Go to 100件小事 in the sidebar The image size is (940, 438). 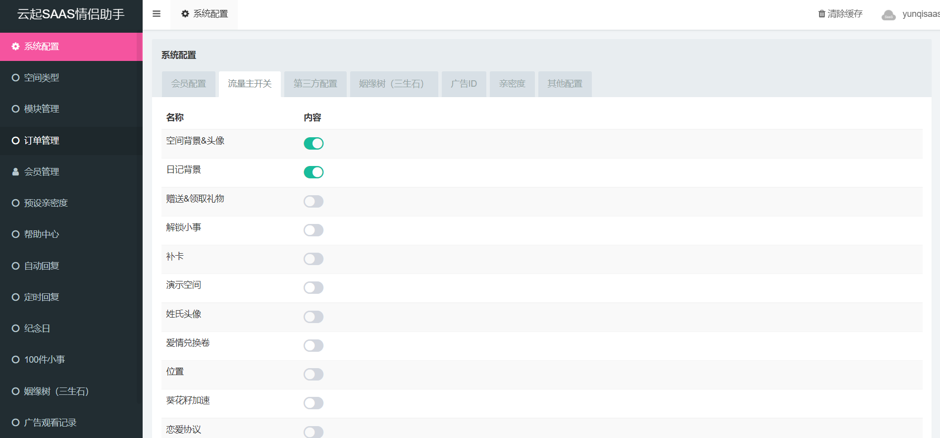click(71, 359)
